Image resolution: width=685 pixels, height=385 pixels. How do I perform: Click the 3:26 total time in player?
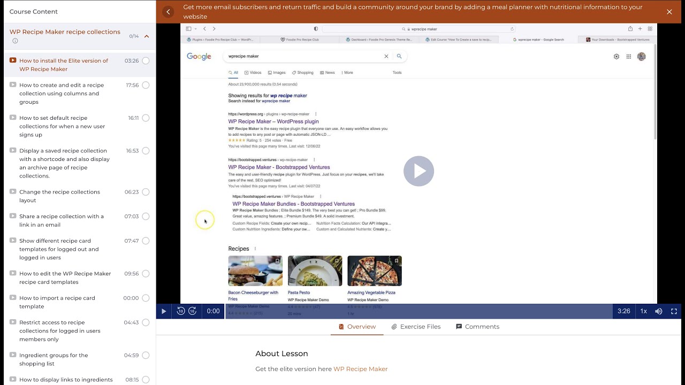tap(624, 311)
